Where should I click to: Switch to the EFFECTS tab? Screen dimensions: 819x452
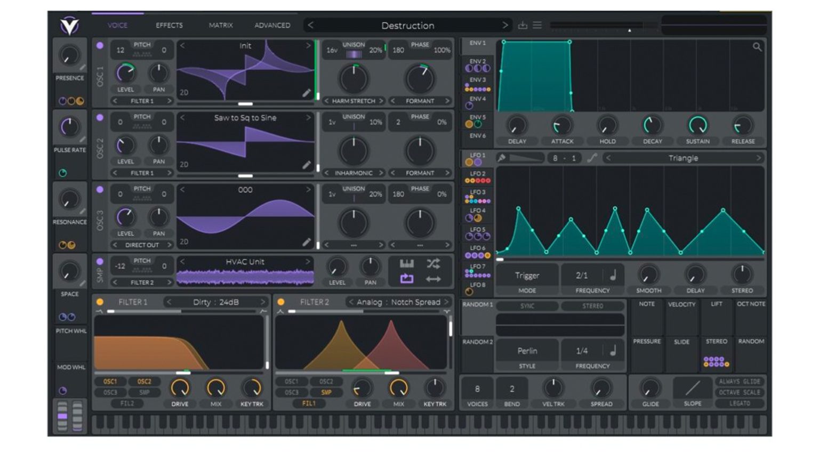pyautogui.click(x=169, y=25)
